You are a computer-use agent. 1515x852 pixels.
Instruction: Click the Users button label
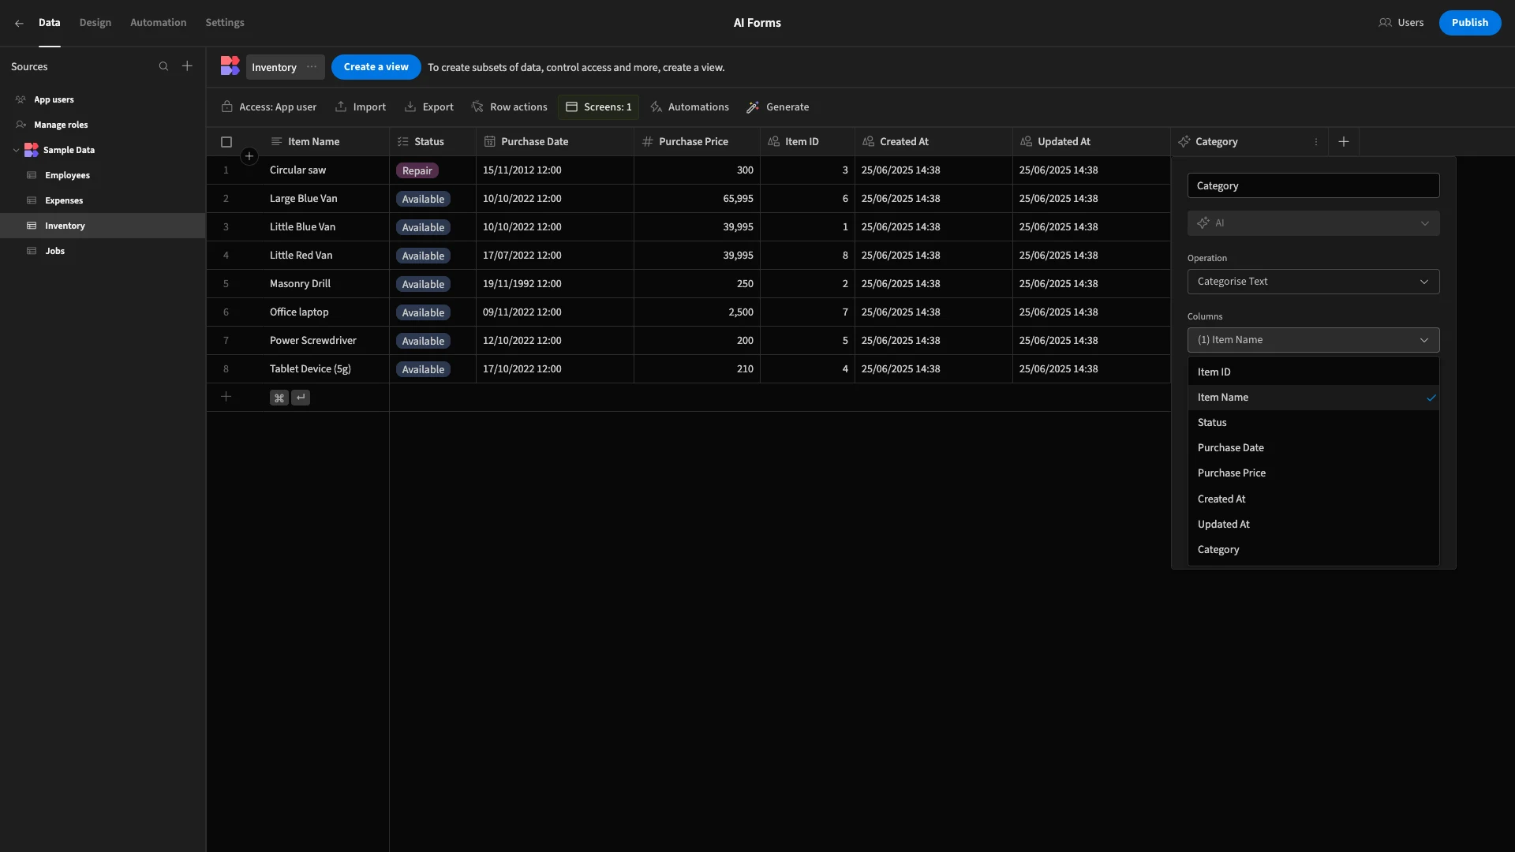(x=1410, y=23)
